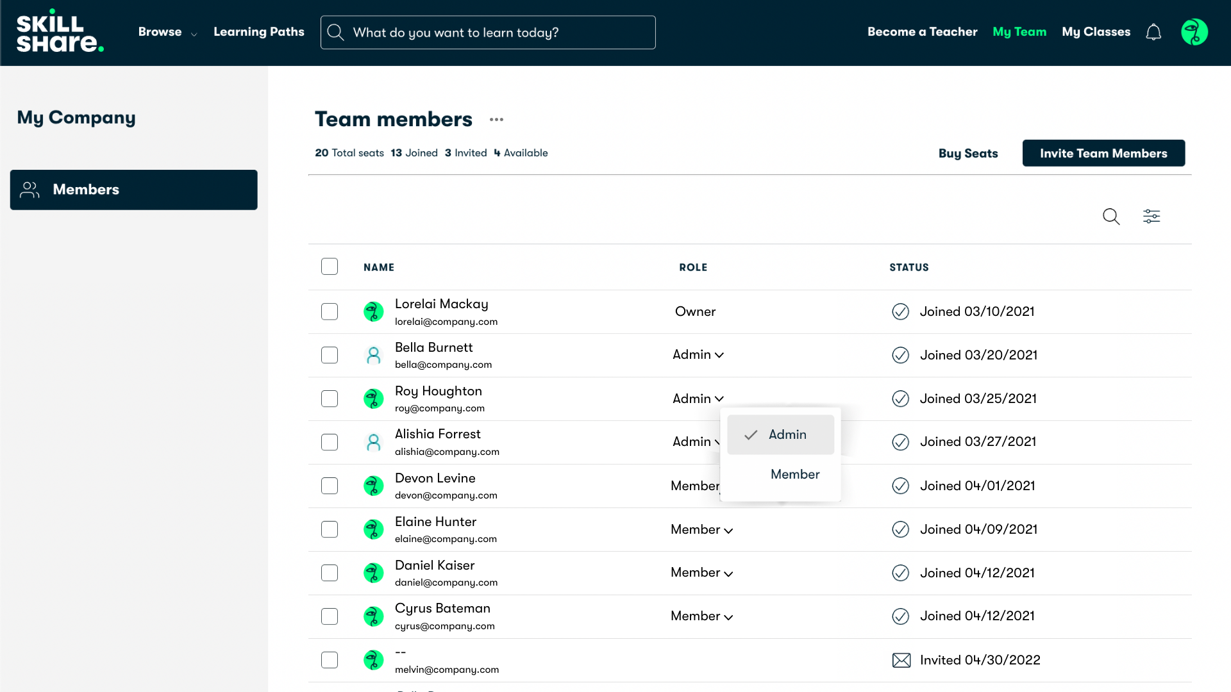Click the Members sidebar icon

click(x=29, y=190)
